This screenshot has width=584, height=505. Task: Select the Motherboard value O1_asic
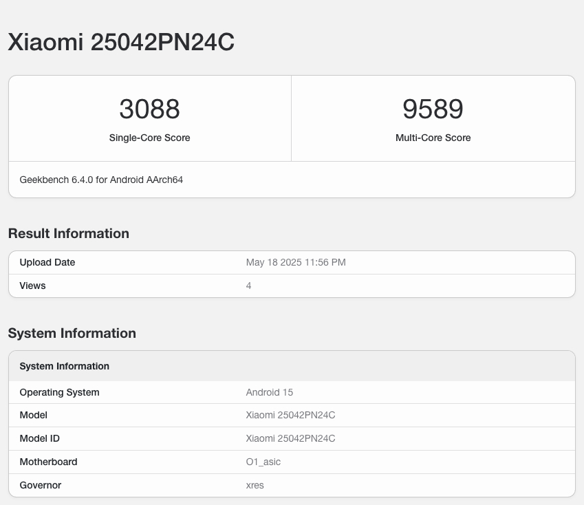pos(263,462)
